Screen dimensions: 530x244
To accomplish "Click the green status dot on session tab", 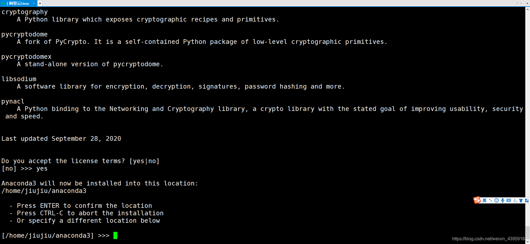I will [3, 4].
